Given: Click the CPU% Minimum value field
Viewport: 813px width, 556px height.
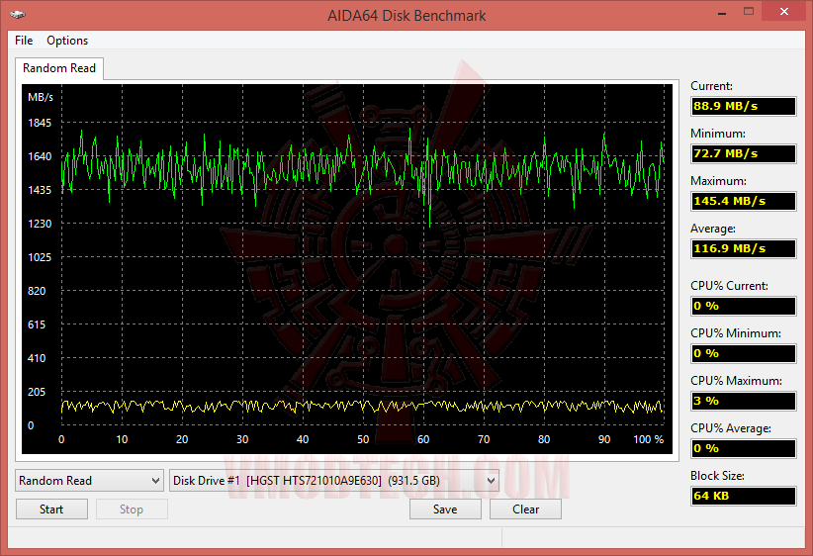Looking at the screenshot, I should tap(743, 354).
